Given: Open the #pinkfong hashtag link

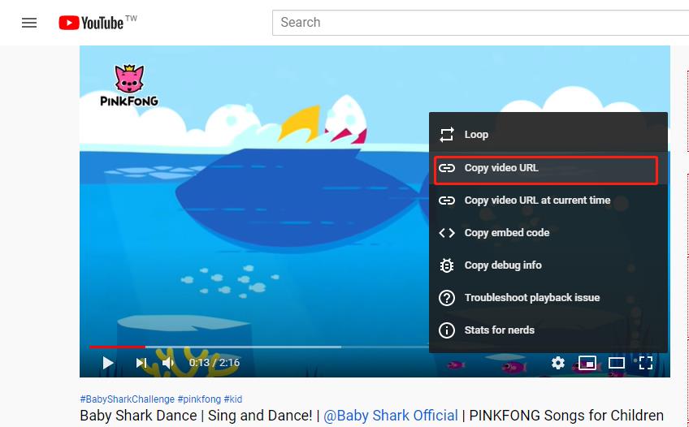Looking at the screenshot, I should tap(199, 399).
